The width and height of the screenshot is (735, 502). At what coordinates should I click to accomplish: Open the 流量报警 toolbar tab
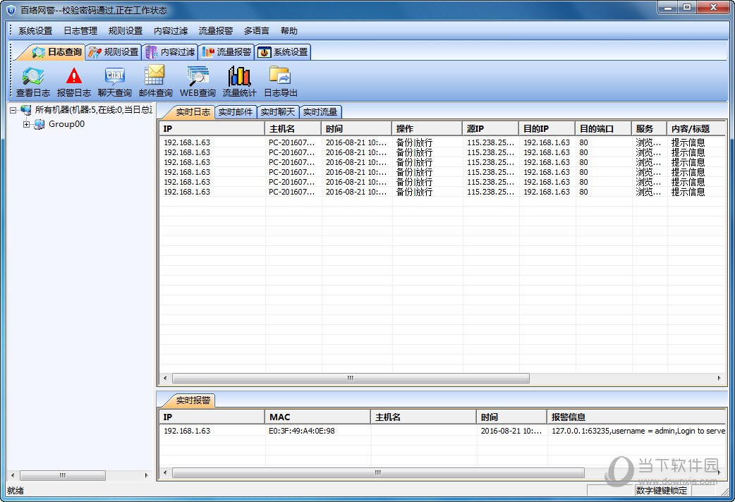226,52
